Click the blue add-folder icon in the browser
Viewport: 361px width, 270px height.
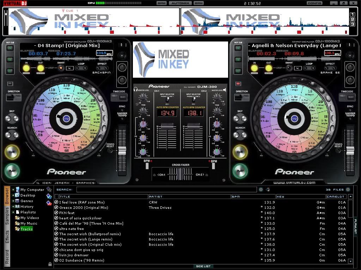49,197
